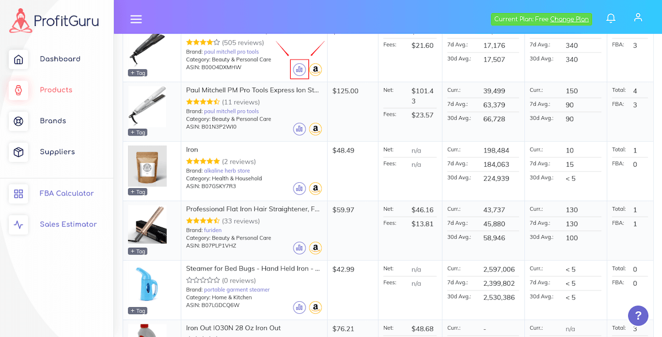
Task: Click gold flat iron product thumbnail
Action: pyautogui.click(x=147, y=225)
